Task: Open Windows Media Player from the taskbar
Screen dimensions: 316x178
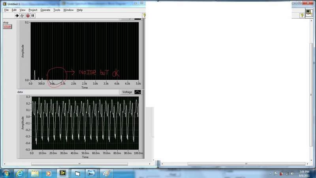Action: [x=48, y=173]
